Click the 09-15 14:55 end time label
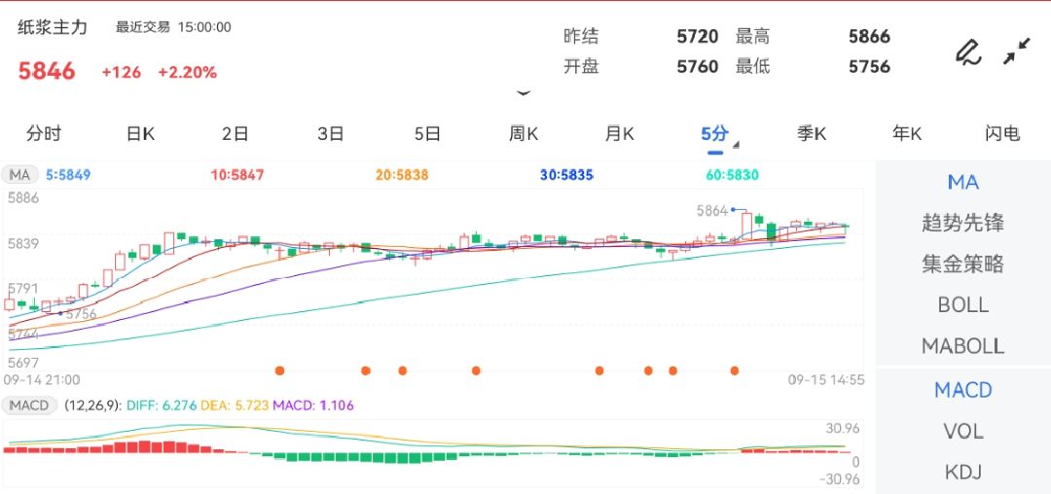1051x494 pixels. coord(826,380)
